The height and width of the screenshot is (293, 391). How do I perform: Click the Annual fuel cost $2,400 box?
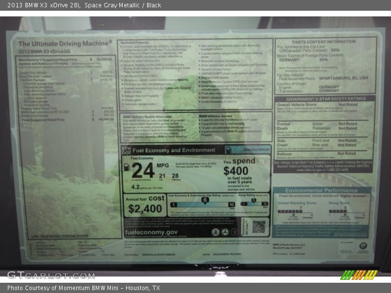point(145,205)
